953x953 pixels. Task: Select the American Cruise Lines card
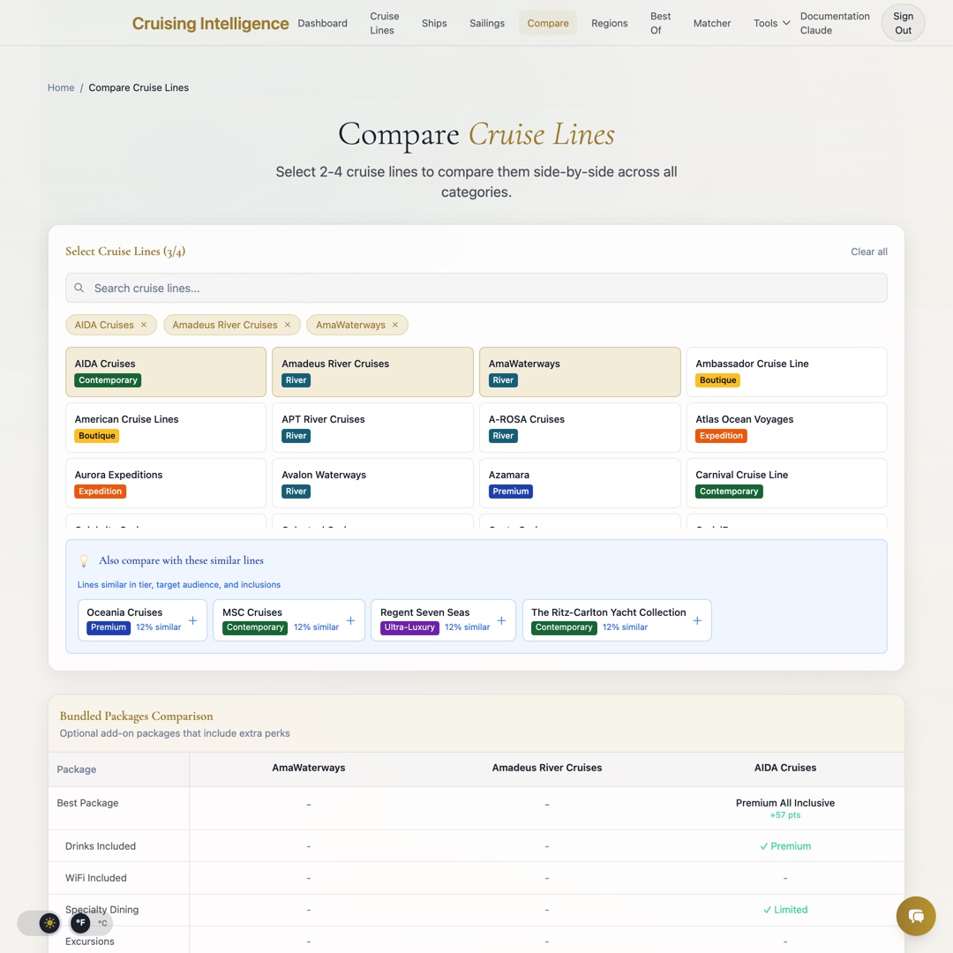coord(166,427)
